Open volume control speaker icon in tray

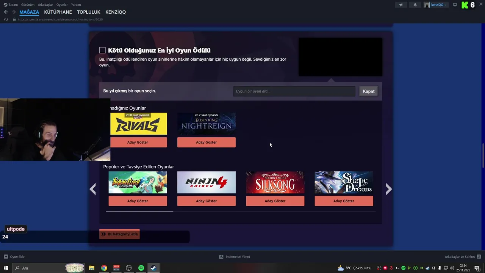point(452,268)
